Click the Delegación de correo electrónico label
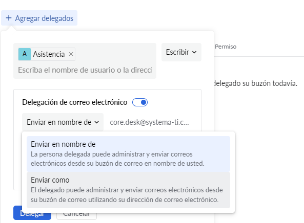Screen dimensions: 304x223 (x=75, y=102)
